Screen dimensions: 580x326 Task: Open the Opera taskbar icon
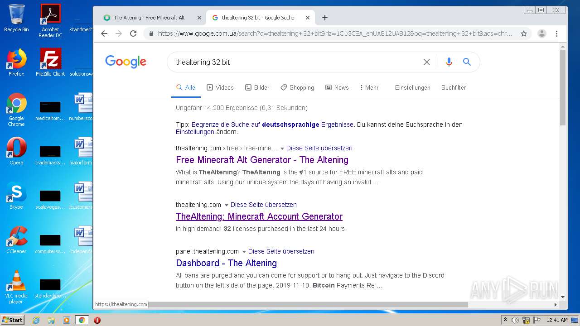[x=97, y=320]
